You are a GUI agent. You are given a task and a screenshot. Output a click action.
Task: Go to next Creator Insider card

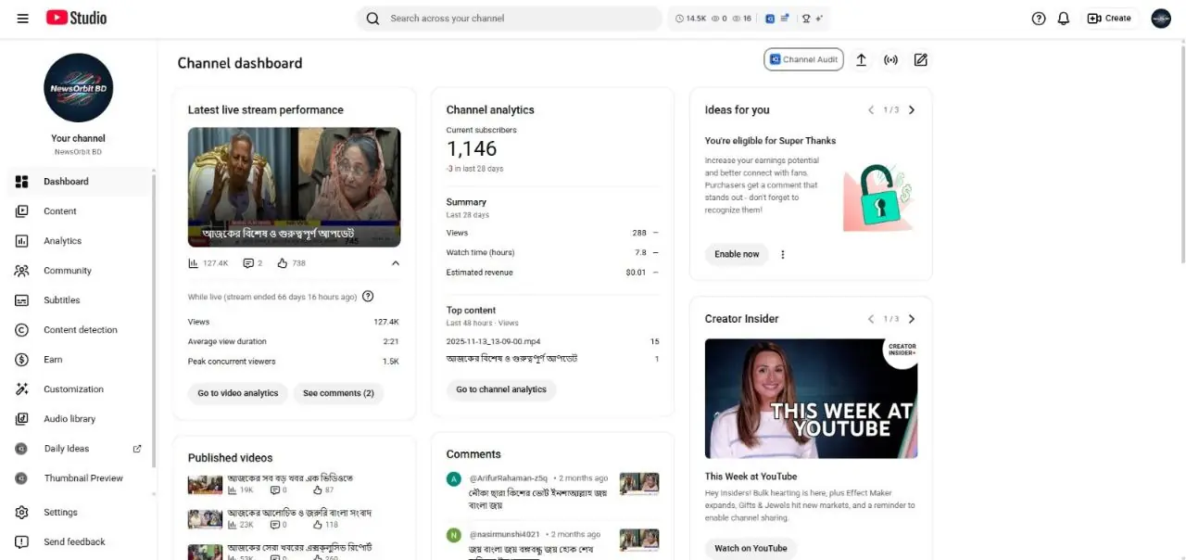coord(912,319)
